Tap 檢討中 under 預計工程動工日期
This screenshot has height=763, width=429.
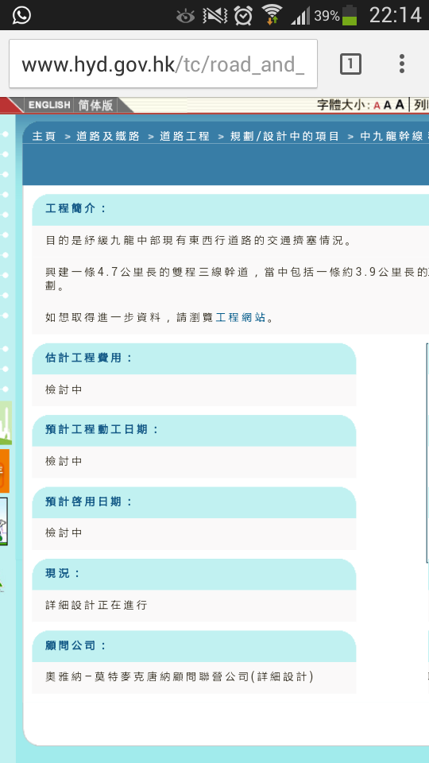(x=64, y=461)
